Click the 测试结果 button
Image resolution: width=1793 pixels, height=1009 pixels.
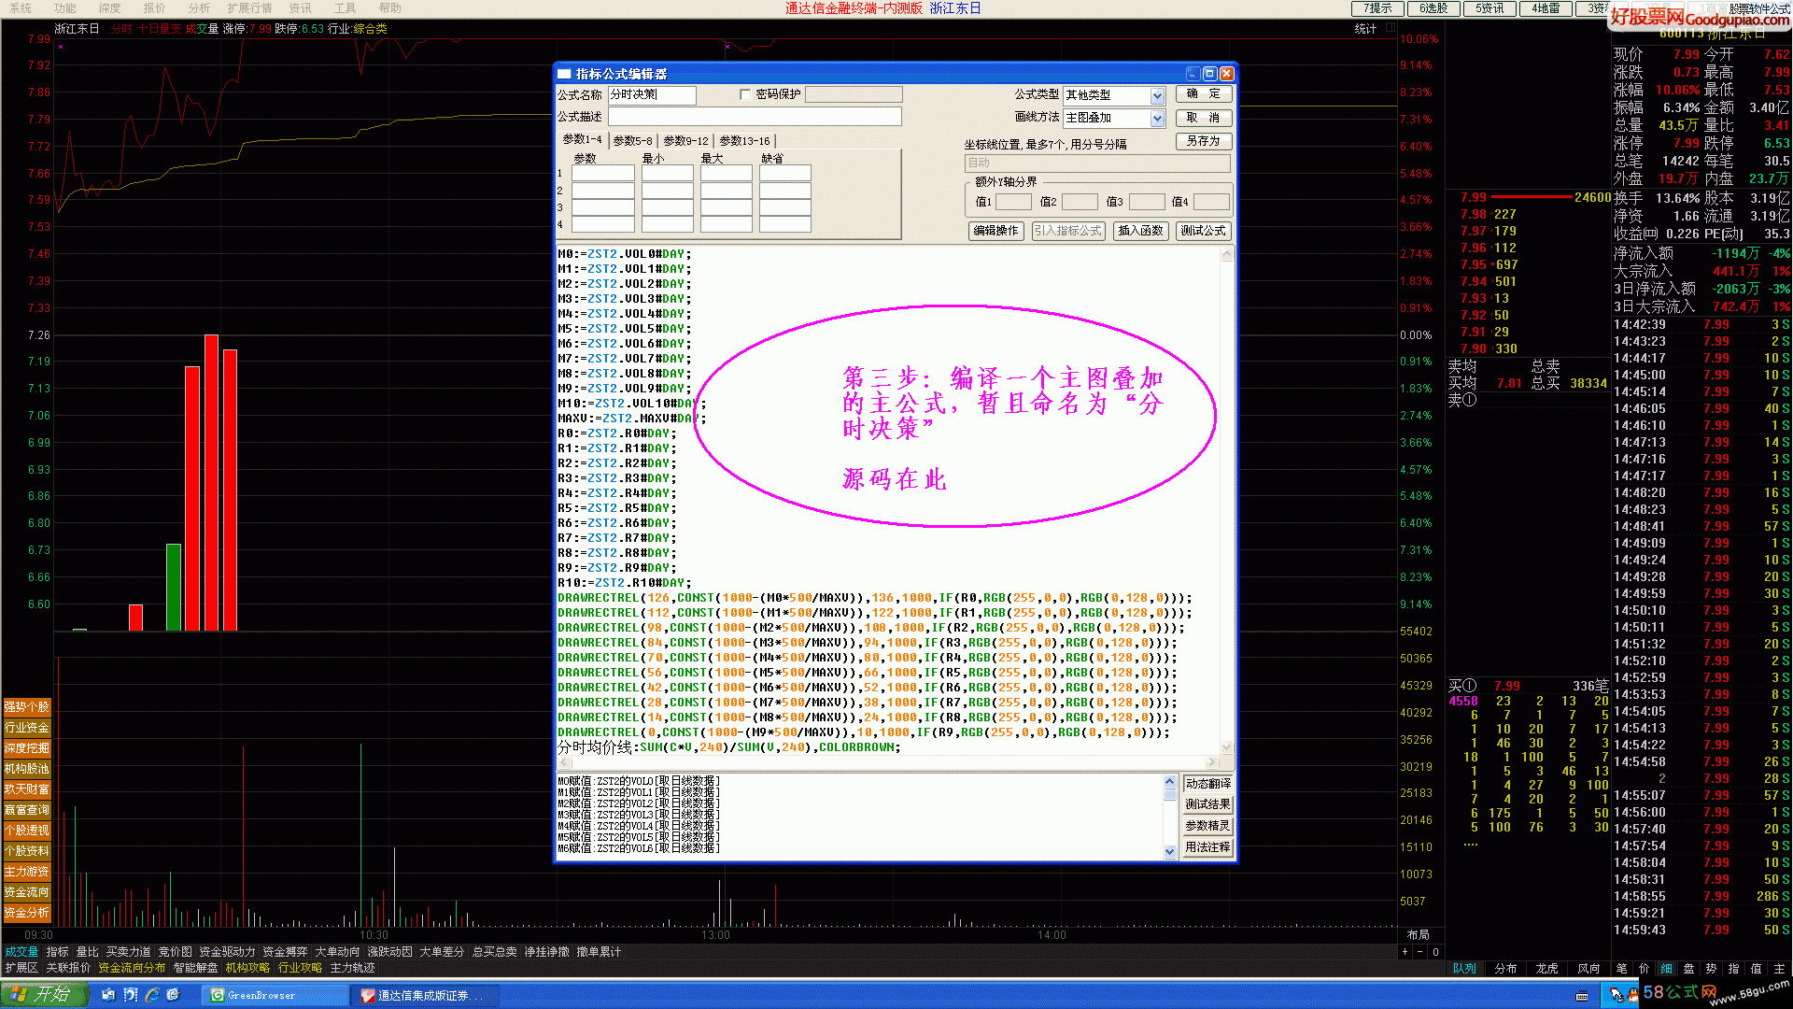1207,804
